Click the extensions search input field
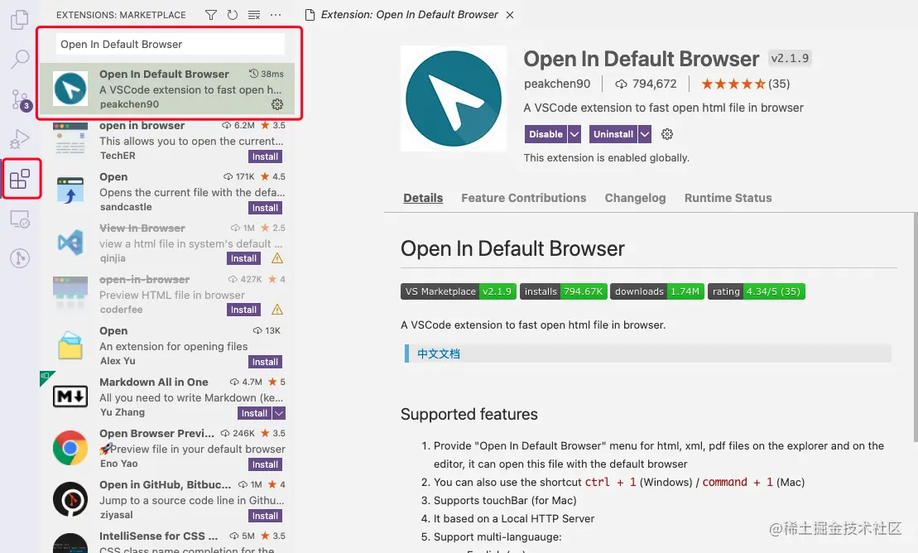The height and width of the screenshot is (553, 918). [171, 44]
